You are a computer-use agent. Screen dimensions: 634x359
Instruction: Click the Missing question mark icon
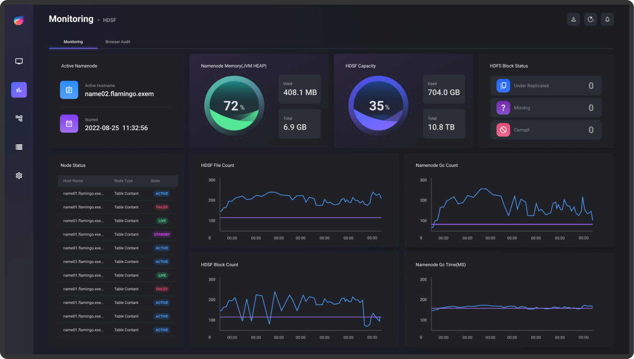click(503, 108)
